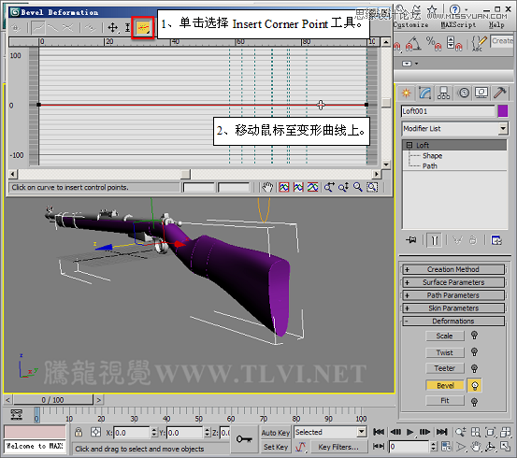This screenshot has height=458, width=517.
Task: Click Maximize Viewport Toggle icon
Action: point(505,447)
